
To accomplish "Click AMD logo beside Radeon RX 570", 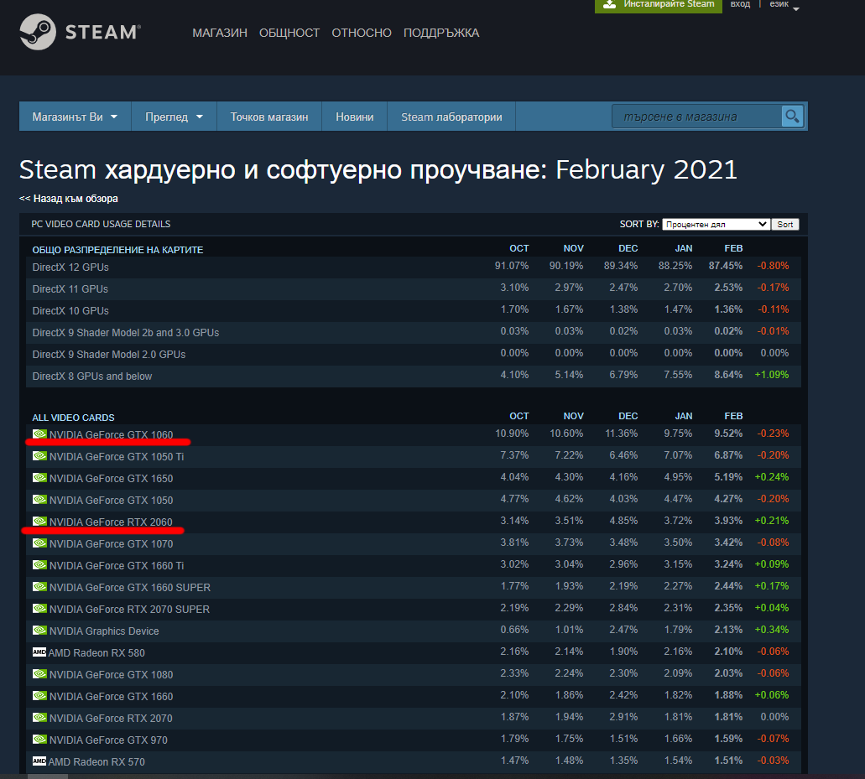I will 39,761.
